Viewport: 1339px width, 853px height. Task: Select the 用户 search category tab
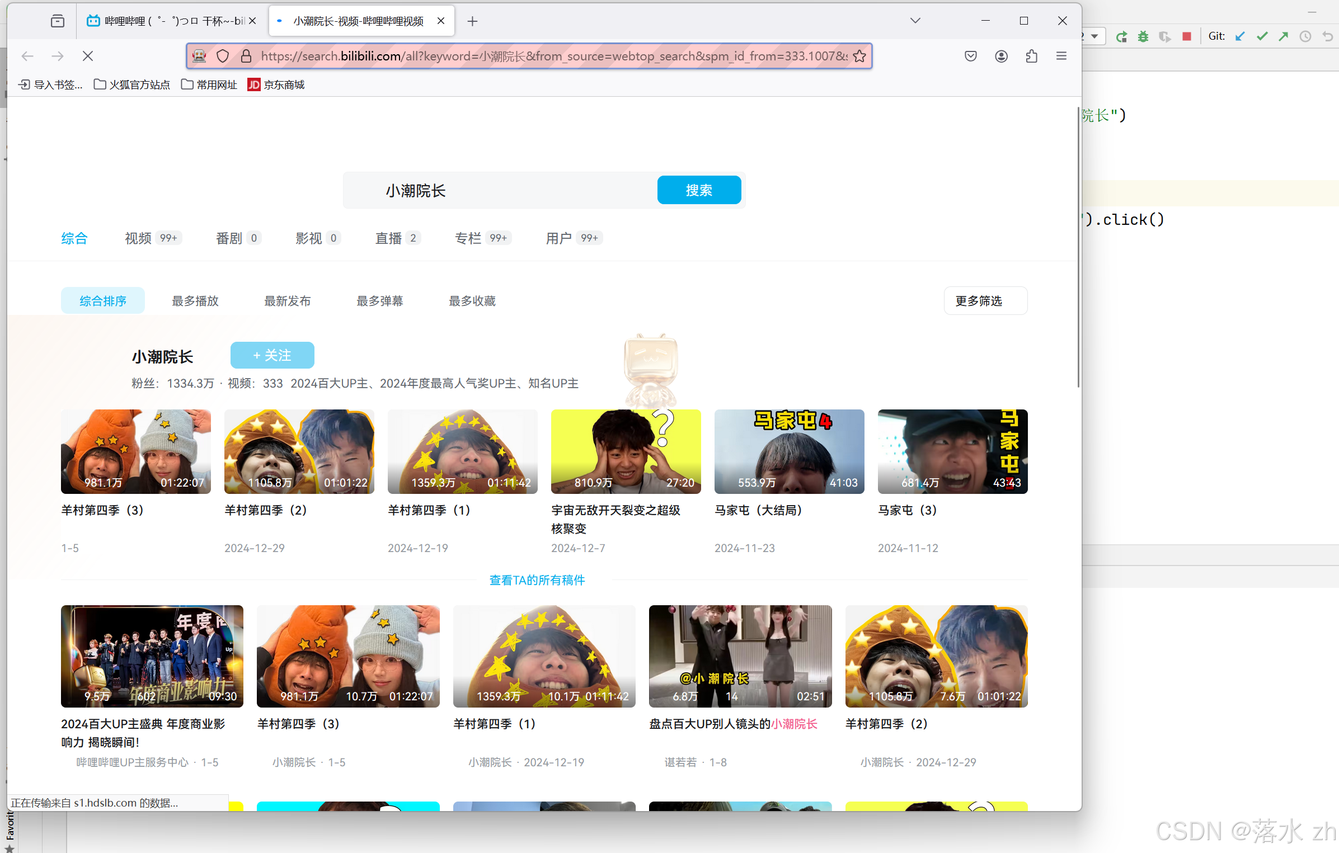(x=574, y=238)
